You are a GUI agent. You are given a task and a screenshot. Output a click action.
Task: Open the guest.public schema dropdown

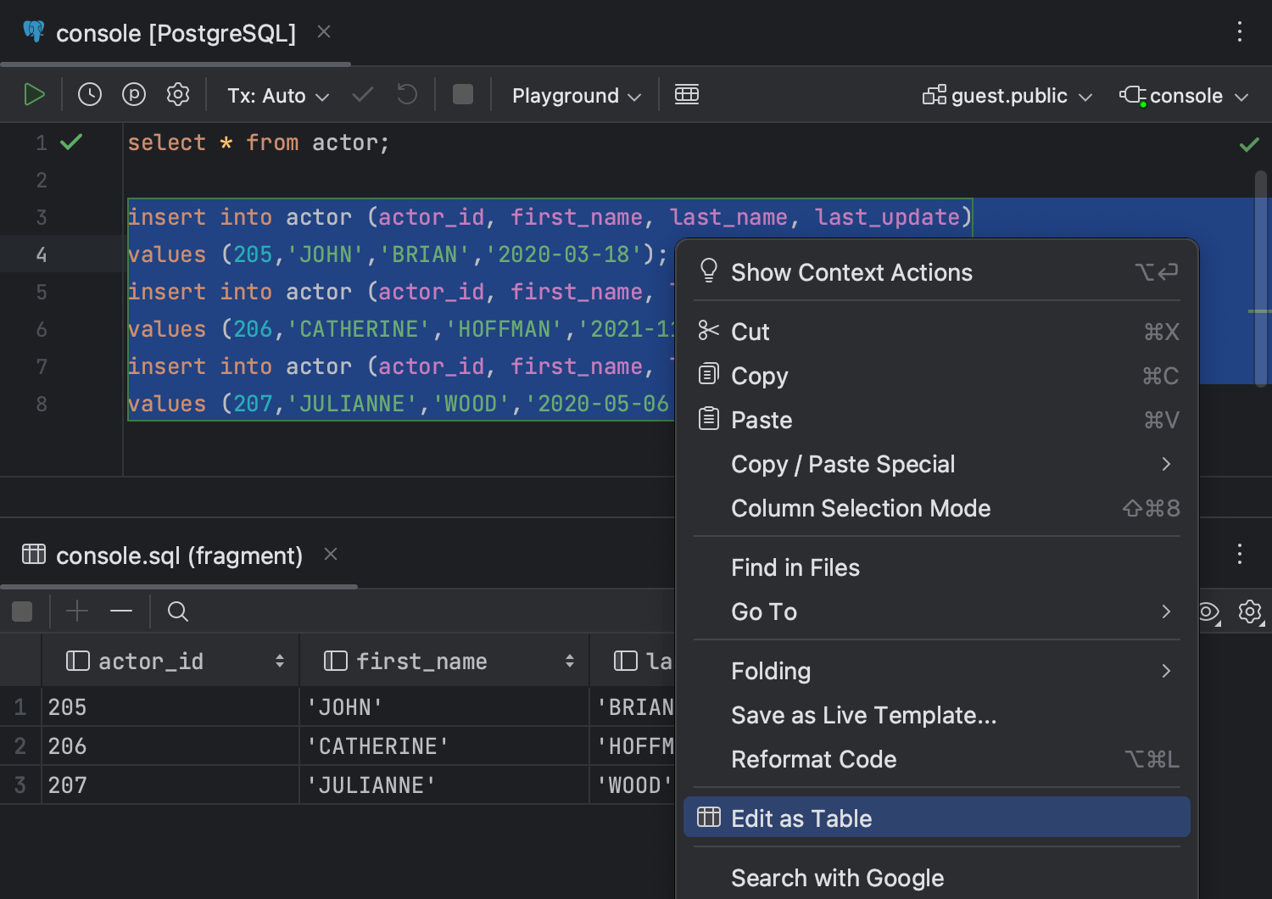(x=1007, y=95)
